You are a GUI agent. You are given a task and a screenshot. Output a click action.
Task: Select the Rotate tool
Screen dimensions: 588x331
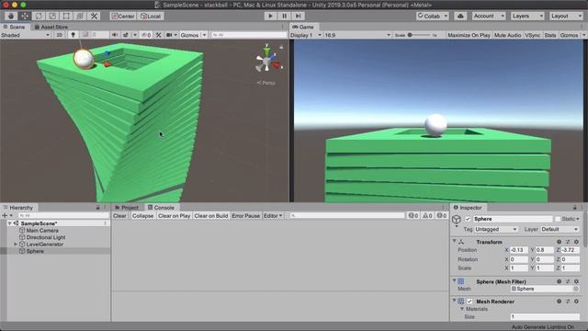[x=39, y=16]
